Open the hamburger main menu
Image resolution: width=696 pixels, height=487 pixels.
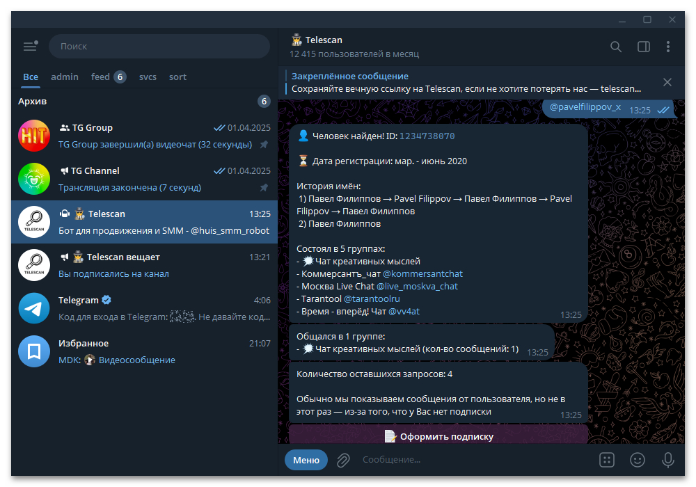30,46
